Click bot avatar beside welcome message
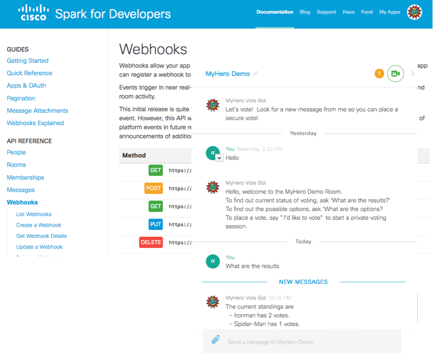The image size is (433, 356). (x=213, y=187)
